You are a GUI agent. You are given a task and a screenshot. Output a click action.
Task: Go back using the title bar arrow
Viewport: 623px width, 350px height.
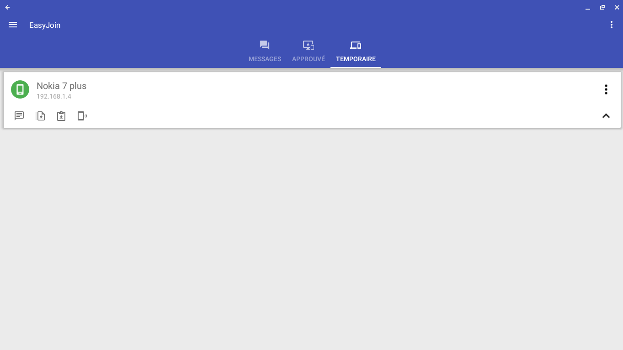coord(7,7)
